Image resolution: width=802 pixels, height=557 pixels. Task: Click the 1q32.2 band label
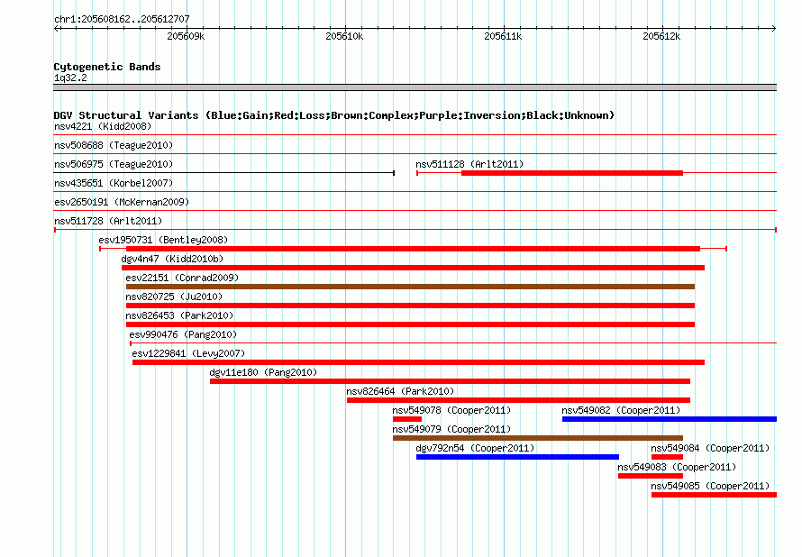coord(70,78)
